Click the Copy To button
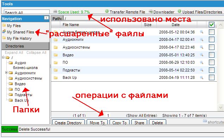 point(119,123)
